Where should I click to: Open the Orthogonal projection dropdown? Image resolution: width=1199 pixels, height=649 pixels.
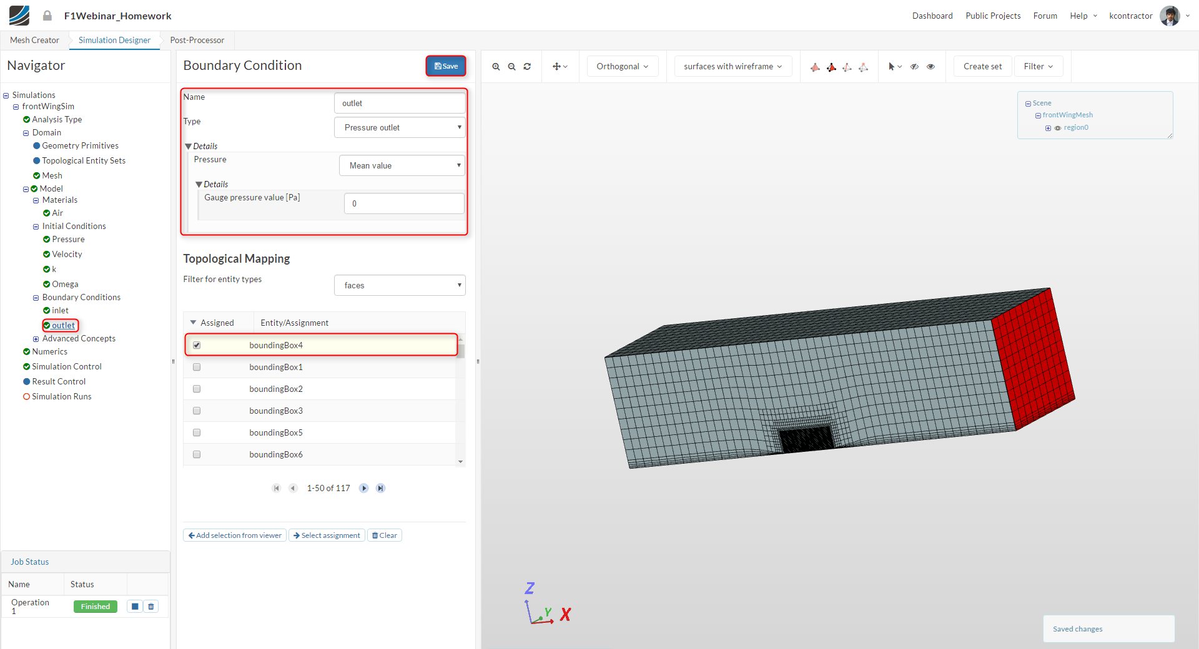click(x=622, y=66)
